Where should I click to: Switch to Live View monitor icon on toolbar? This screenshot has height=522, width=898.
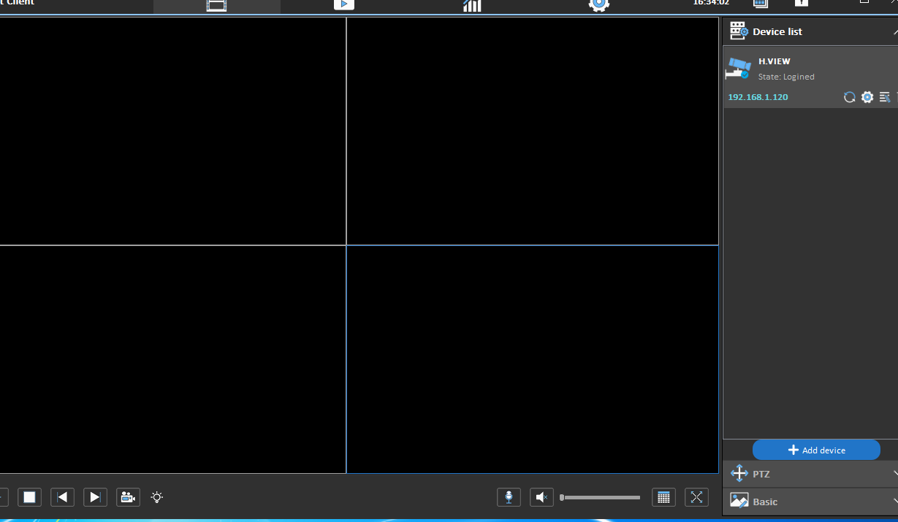coord(216,5)
